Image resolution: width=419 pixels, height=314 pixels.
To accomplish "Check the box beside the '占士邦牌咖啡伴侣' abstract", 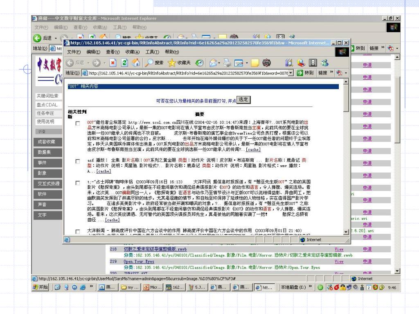I will tap(77, 183).
